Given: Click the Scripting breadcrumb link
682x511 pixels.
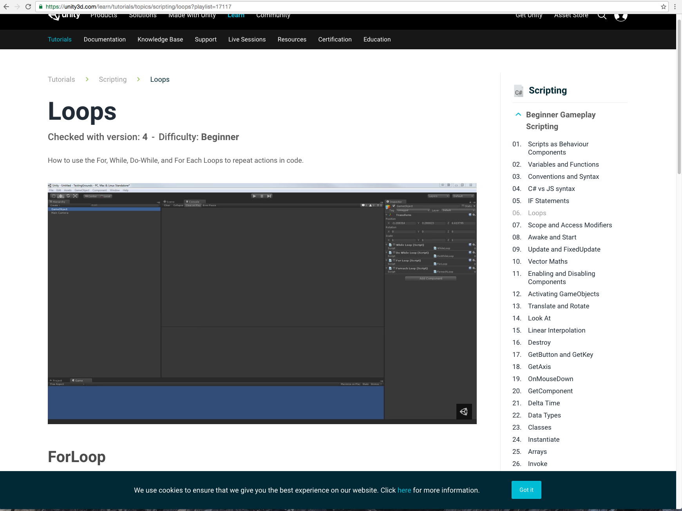Looking at the screenshot, I should coord(113,79).
